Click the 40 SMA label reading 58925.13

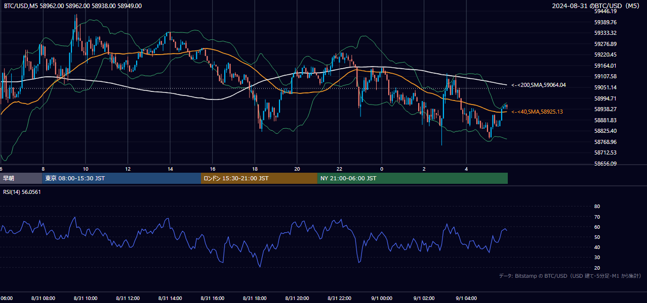pos(538,112)
